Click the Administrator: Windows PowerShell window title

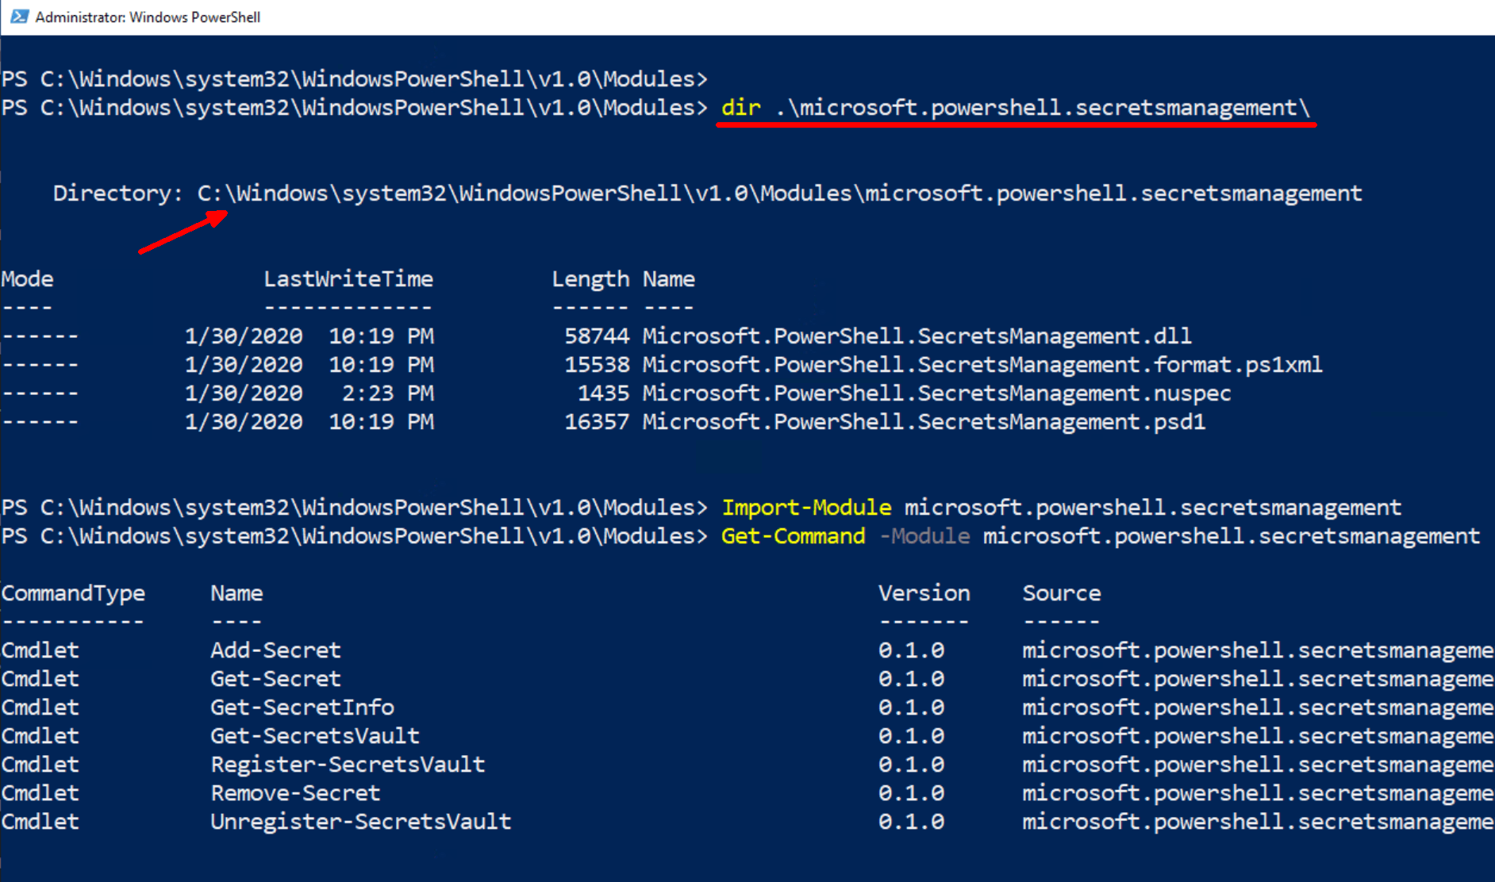(x=148, y=17)
